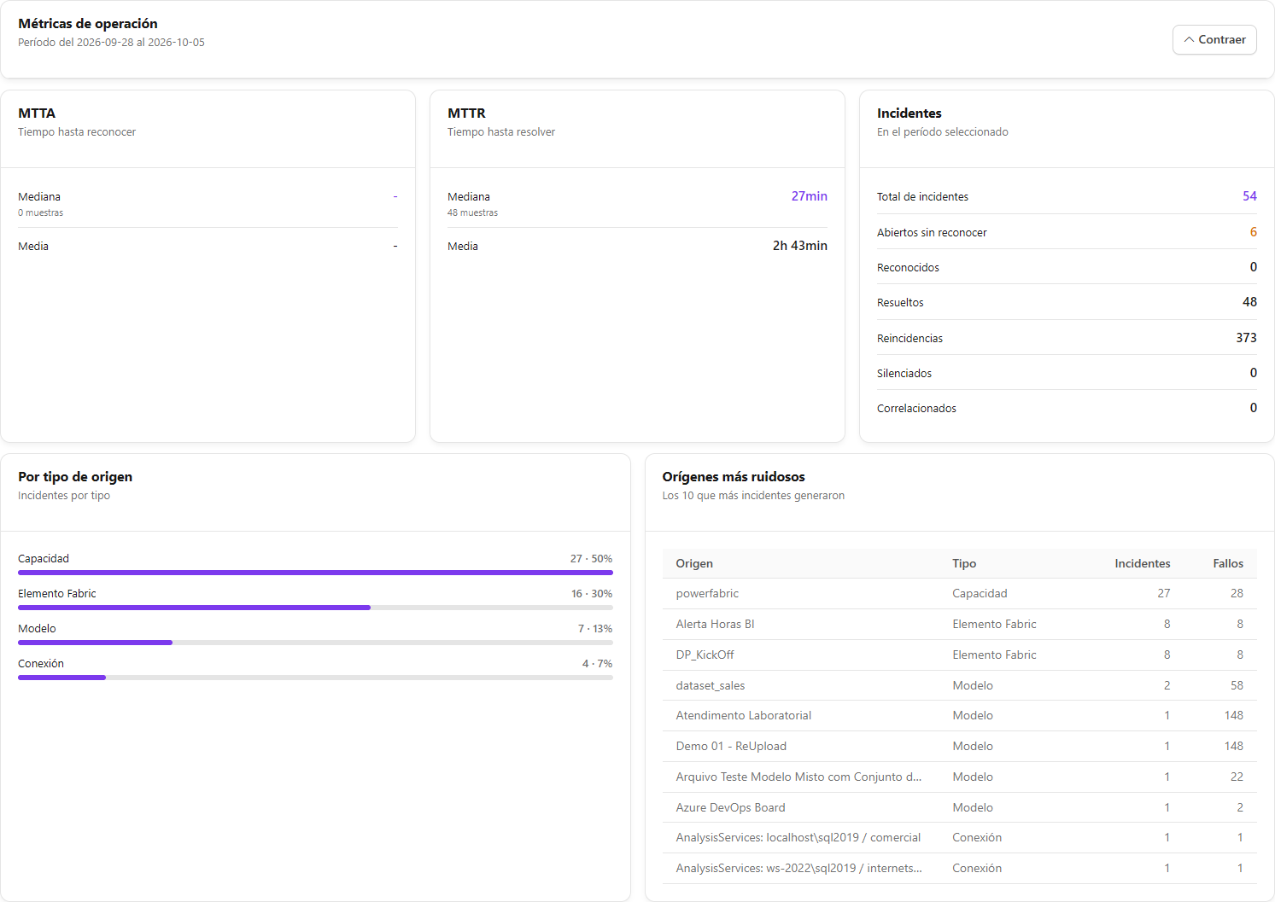Click the MTTR median value 27min
Screen dimensions: 1275x902
point(809,196)
